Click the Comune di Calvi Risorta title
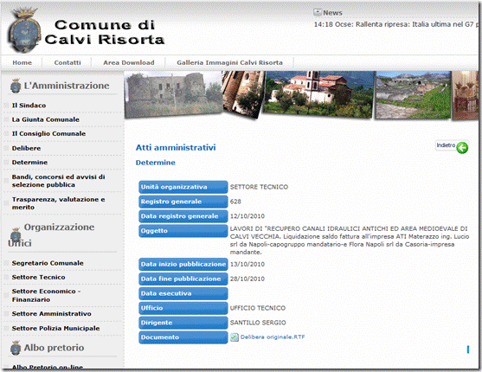This screenshot has width=482, height=372. click(x=105, y=32)
